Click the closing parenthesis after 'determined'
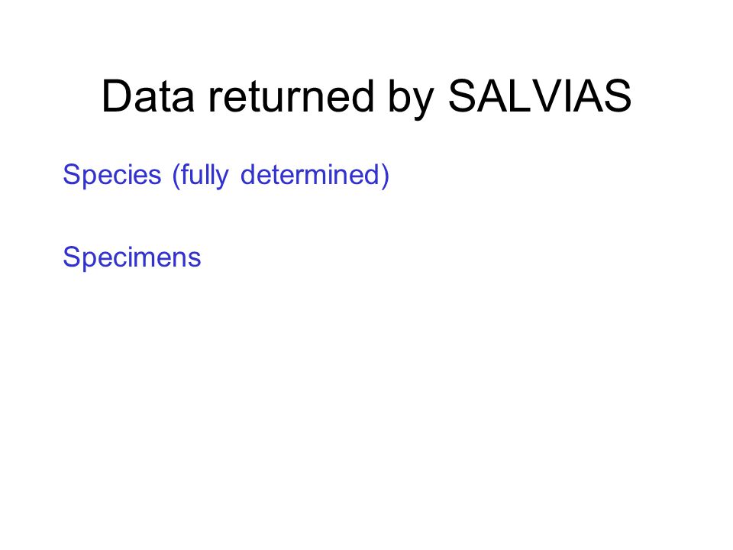Screen dimensions: 733x550 tap(385, 176)
